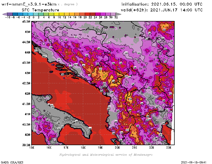Click the '15E' longitude label
Viewport: 212px width, 164px height.
[32, 148]
